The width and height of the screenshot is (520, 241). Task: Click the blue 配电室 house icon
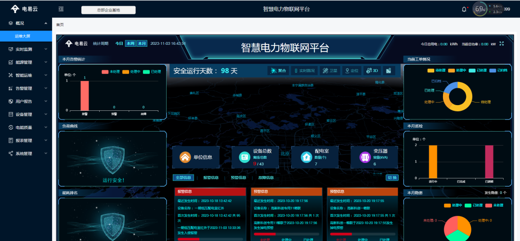coord(306,157)
